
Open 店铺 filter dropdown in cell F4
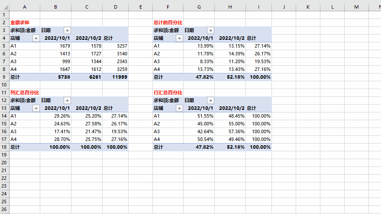point(179,38)
